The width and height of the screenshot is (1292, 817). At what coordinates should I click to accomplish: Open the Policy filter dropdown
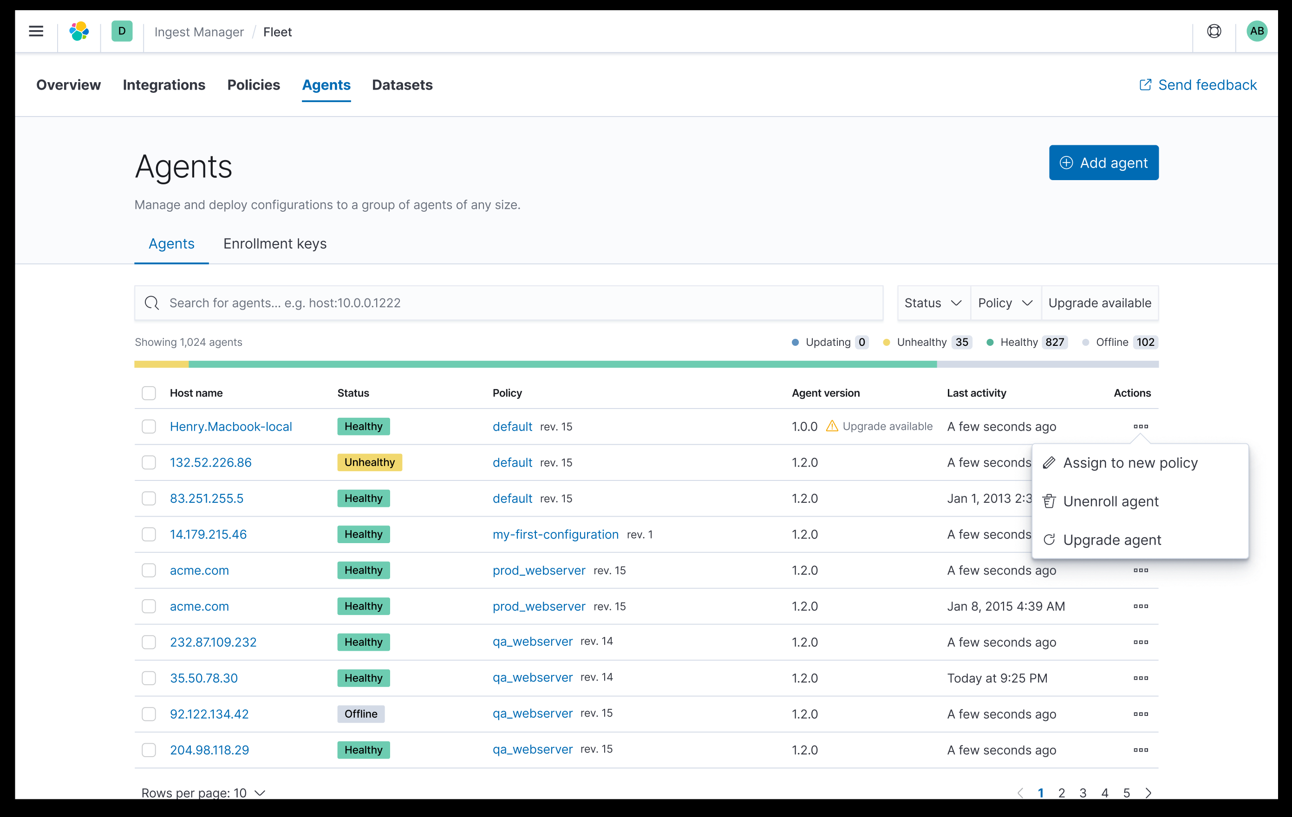1005,303
